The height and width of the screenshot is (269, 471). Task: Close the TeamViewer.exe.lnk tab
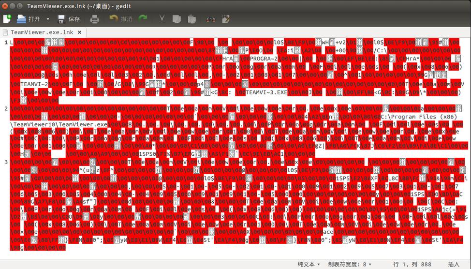(80, 32)
